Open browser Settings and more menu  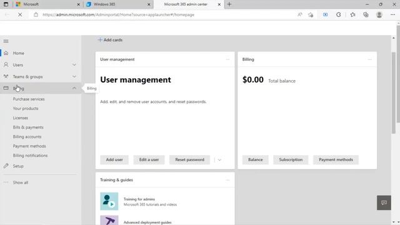(393, 15)
